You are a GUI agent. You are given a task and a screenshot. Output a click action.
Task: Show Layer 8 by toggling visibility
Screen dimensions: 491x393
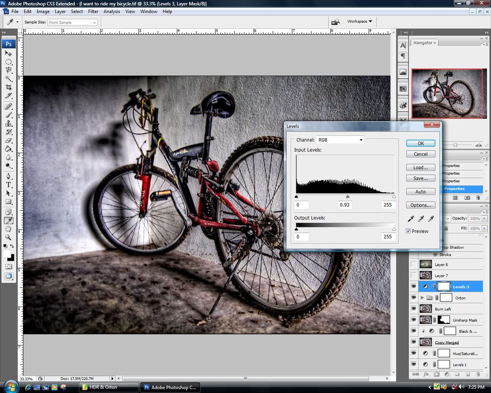point(413,264)
